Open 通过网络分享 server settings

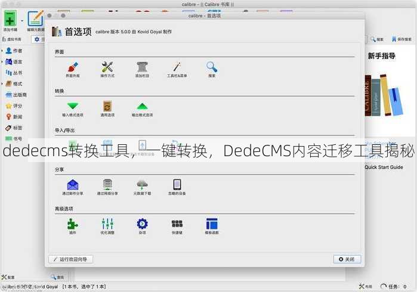pyautogui.click(x=107, y=187)
